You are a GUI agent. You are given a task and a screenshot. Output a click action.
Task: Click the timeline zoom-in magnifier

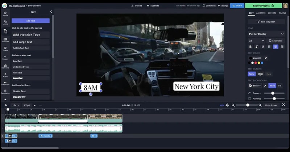coord(260,105)
